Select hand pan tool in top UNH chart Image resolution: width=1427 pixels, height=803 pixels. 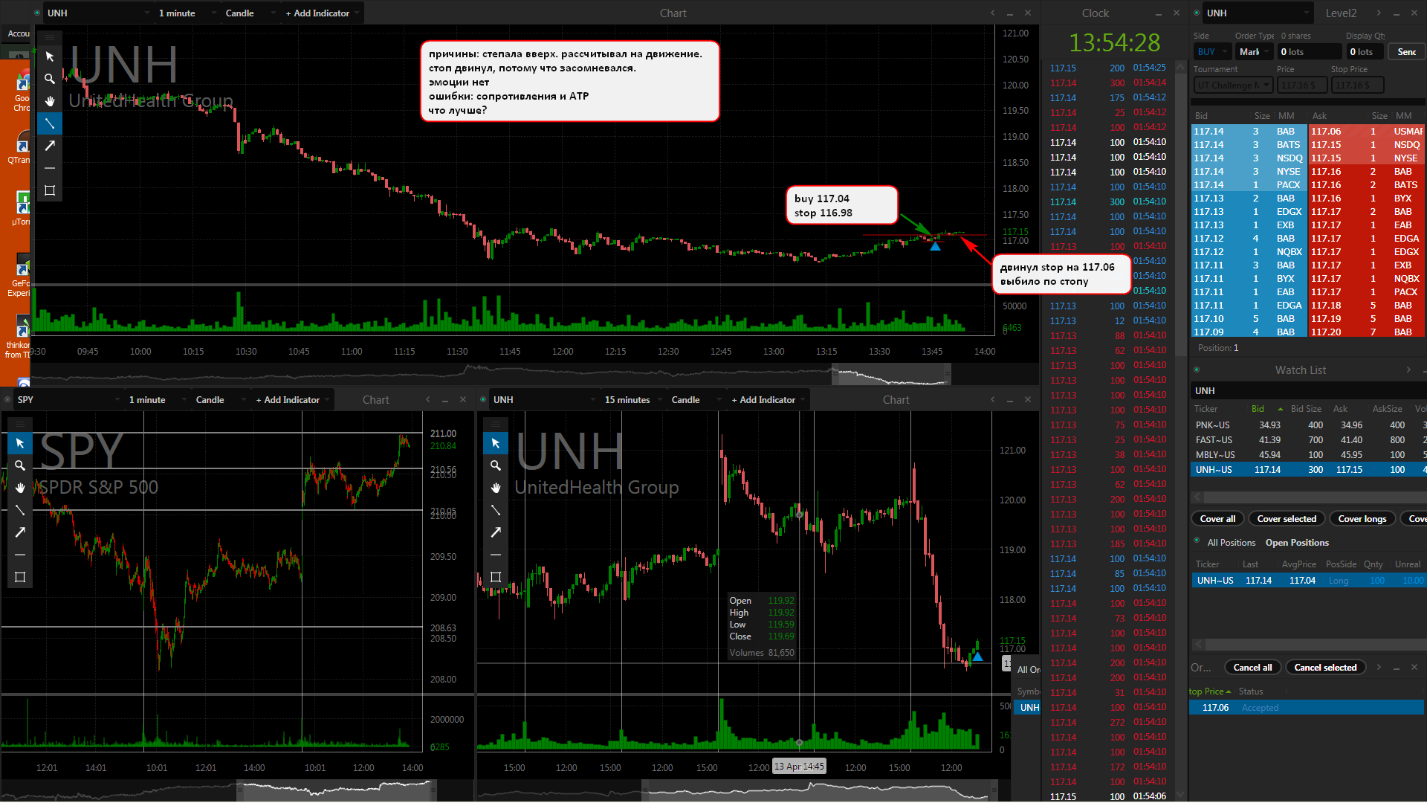50,101
